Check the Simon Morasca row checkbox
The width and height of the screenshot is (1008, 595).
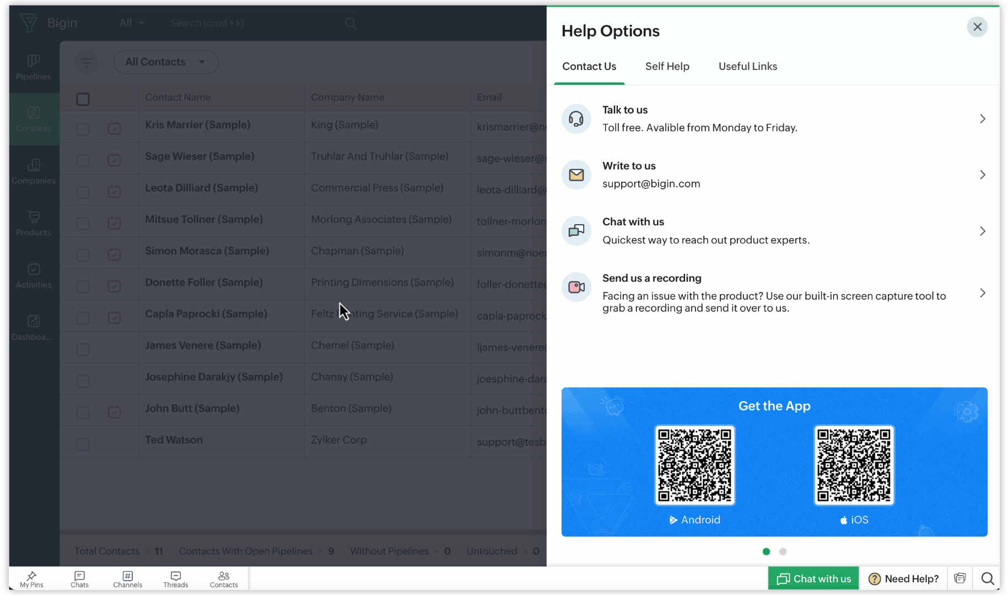pos(83,255)
